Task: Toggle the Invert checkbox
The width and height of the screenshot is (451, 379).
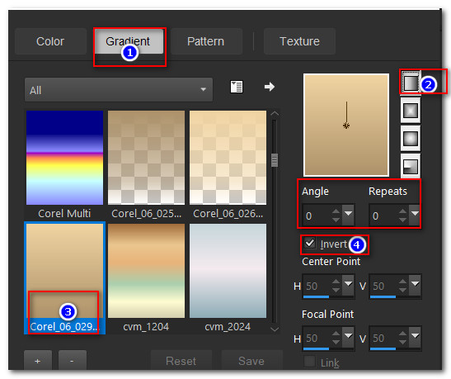Action: pyautogui.click(x=310, y=244)
